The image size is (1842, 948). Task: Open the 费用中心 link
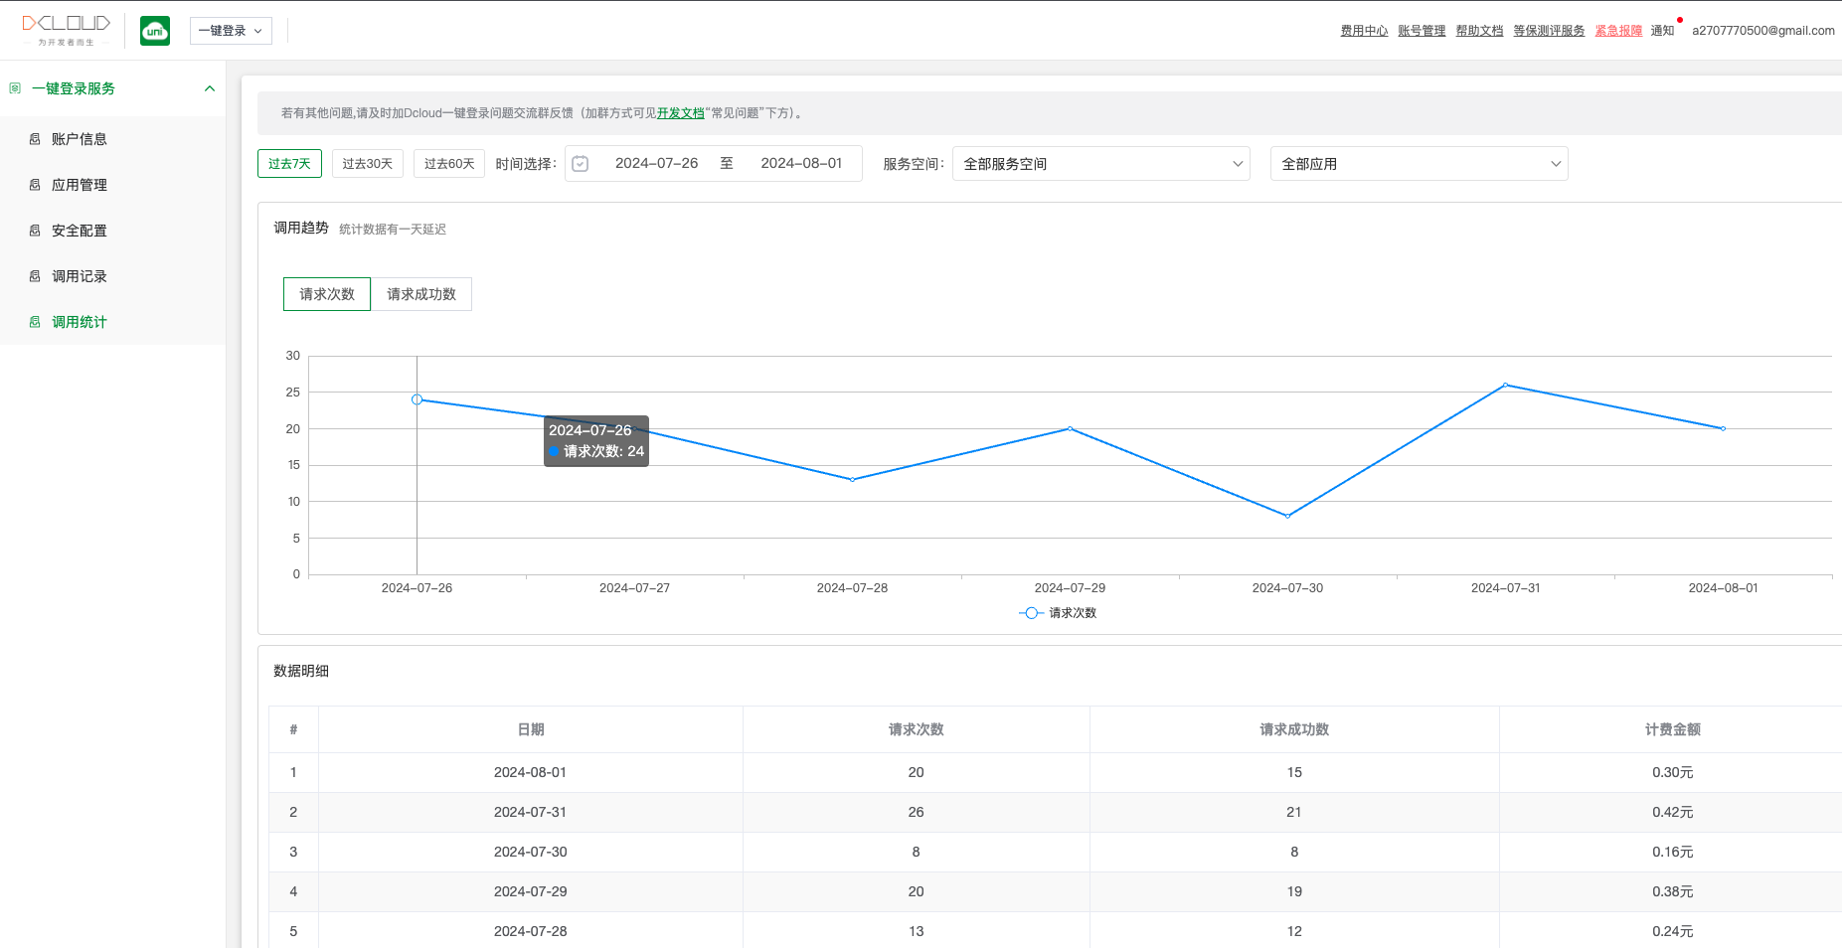[x=1364, y=31]
